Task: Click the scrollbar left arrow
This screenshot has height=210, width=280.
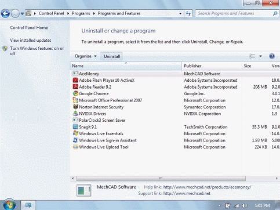Action: (72, 178)
